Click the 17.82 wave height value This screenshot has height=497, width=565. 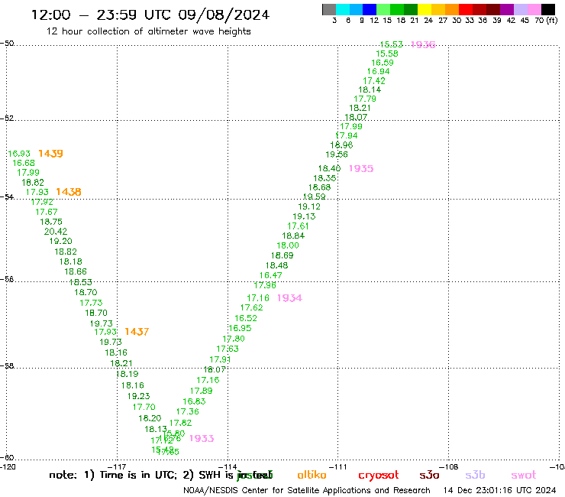(180, 423)
